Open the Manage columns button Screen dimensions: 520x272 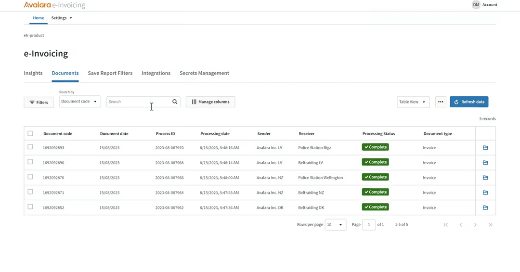(x=210, y=102)
